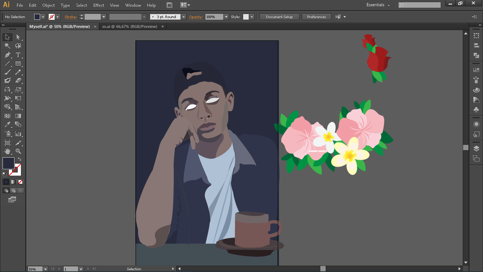Select the Paintbrush tool
The width and height of the screenshot is (483, 272).
click(7, 72)
